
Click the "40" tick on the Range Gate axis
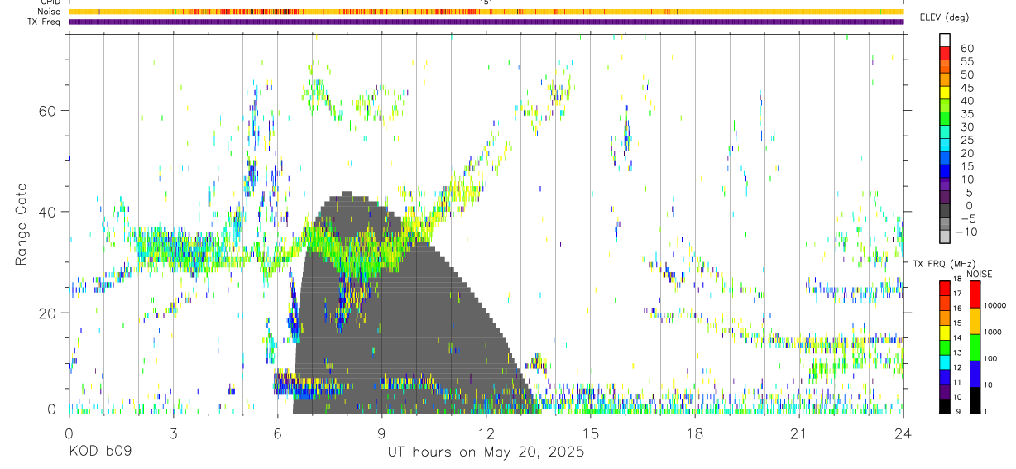point(48,212)
